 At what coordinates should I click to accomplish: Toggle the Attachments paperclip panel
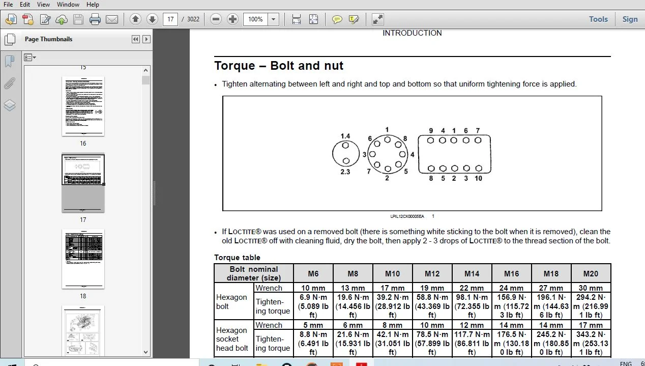[9, 83]
